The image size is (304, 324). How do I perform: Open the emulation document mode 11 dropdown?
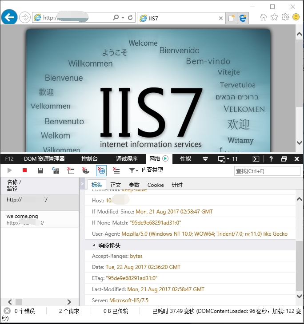[228, 159]
